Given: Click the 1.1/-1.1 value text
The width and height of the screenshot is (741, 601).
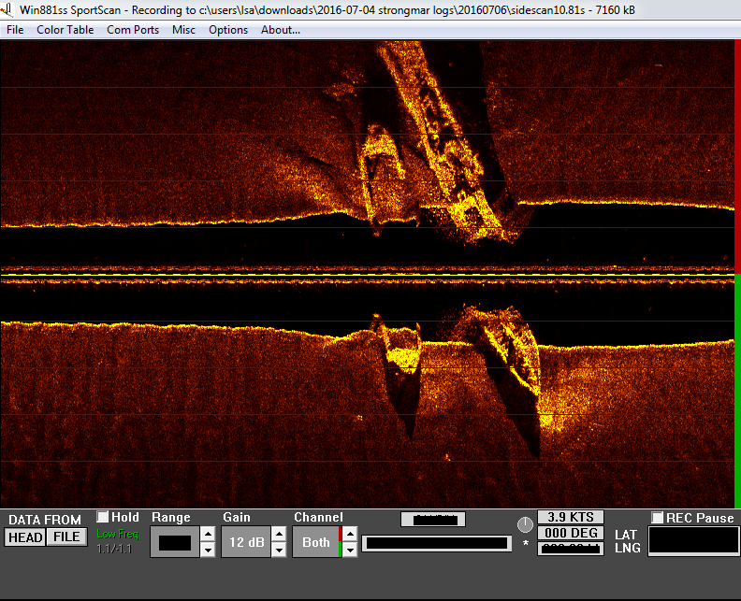Looking at the screenshot, I should 114,549.
